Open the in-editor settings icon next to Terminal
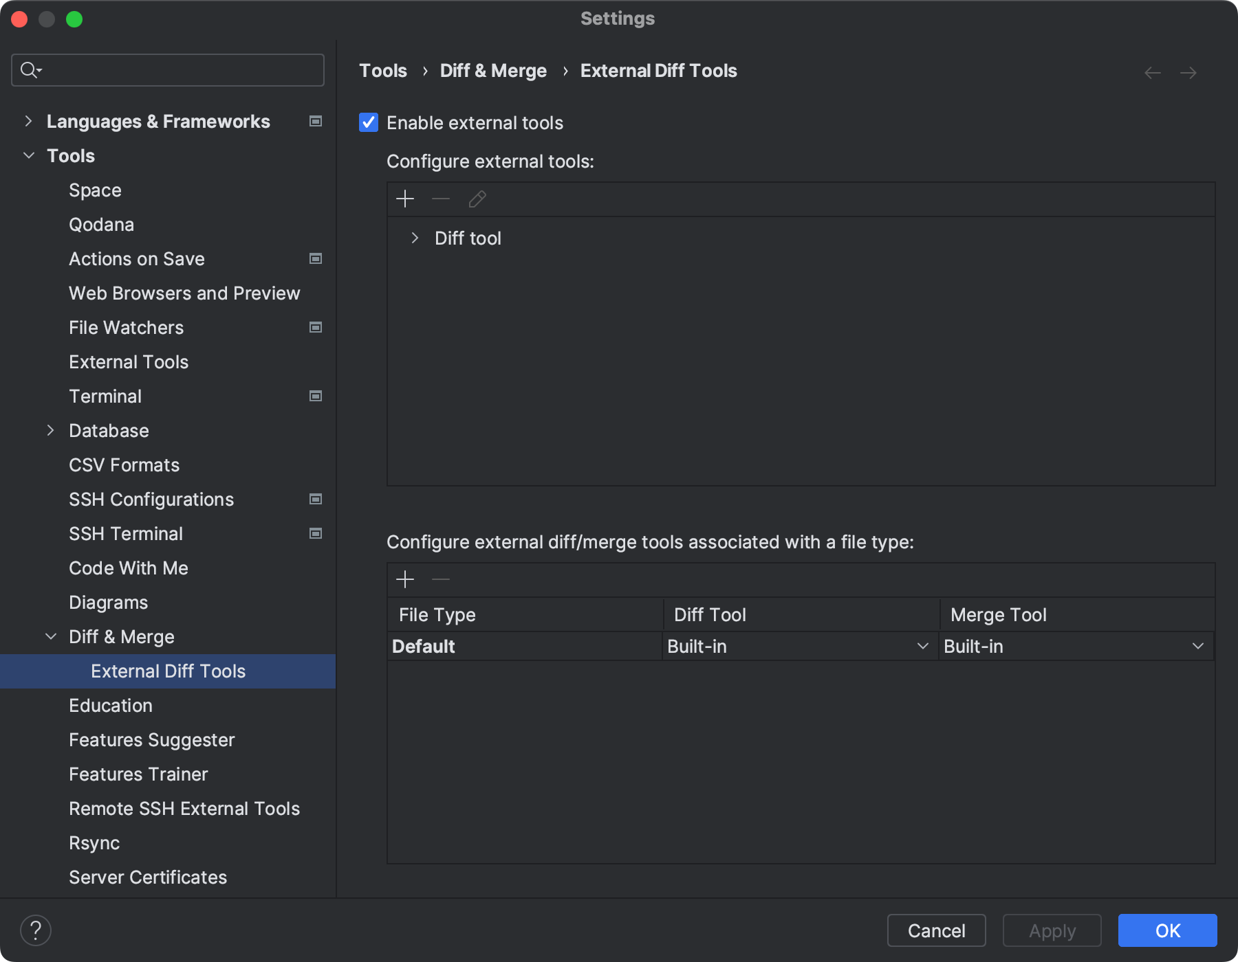The height and width of the screenshot is (962, 1238). pyautogui.click(x=316, y=396)
